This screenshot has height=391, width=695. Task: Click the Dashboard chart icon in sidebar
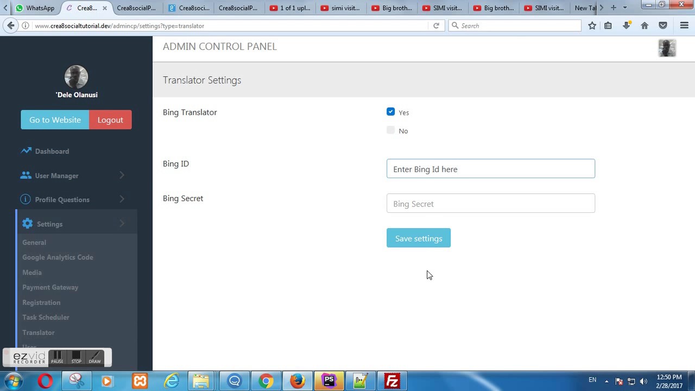pos(26,151)
